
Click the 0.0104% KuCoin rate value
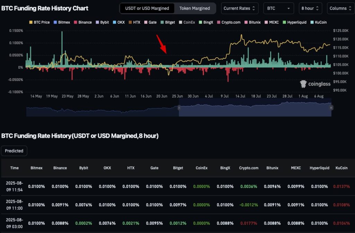coord(341,223)
